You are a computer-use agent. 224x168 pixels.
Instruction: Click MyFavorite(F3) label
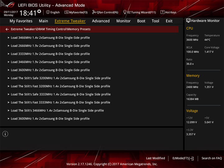coord(78,12)
